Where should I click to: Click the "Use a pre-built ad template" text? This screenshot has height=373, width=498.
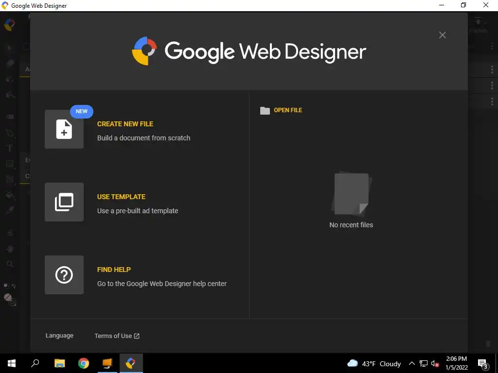click(x=138, y=211)
